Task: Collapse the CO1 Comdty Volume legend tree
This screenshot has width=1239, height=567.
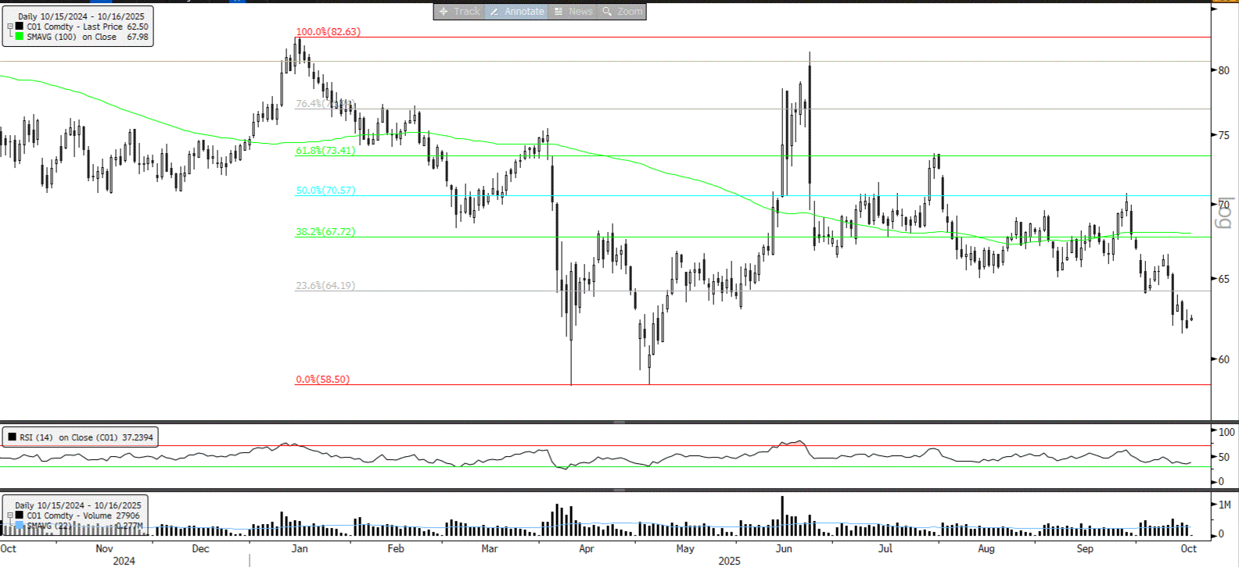Action: coord(10,515)
